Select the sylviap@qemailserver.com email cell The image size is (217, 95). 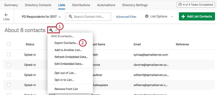click(x=151, y=55)
